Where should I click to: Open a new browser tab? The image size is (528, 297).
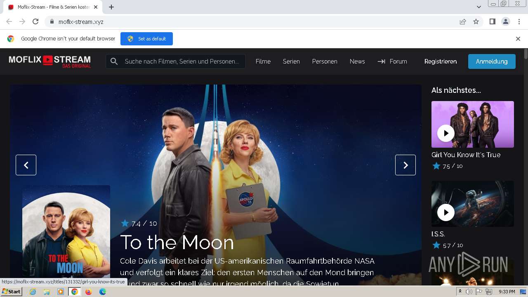(x=111, y=7)
